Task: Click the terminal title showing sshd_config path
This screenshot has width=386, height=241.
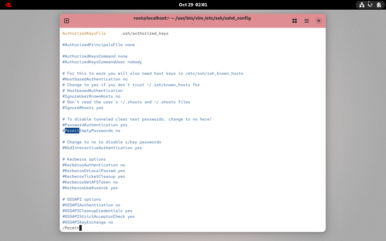Action: [x=192, y=18]
